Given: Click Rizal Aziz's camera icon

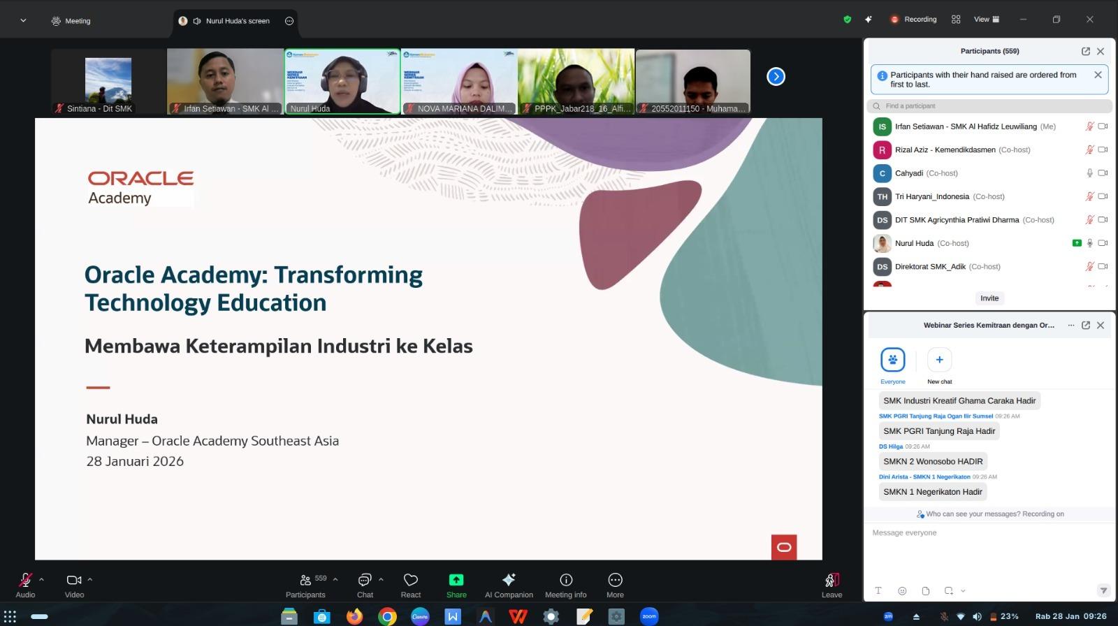Looking at the screenshot, I should pyautogui.click(x=1103, y=150).
